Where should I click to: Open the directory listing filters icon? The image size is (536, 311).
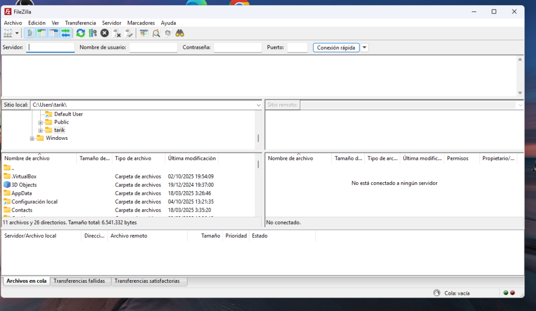point(143,33)
